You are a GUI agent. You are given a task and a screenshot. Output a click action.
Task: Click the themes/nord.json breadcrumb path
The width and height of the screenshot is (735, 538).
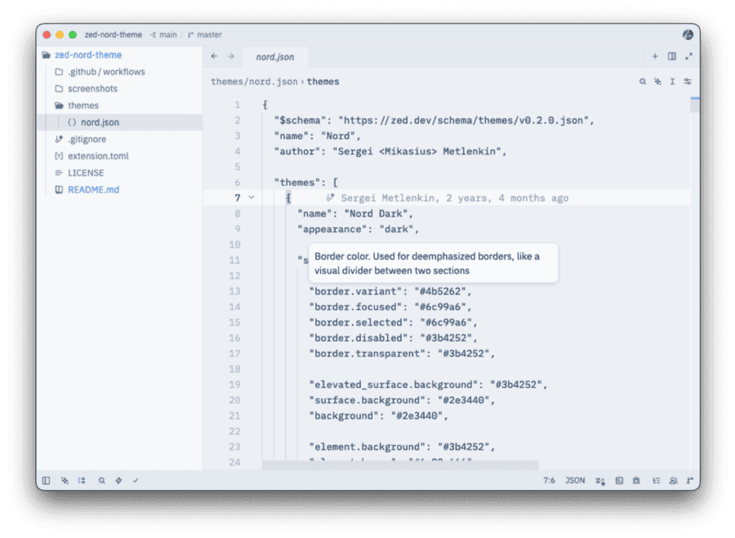coord(254,82)
